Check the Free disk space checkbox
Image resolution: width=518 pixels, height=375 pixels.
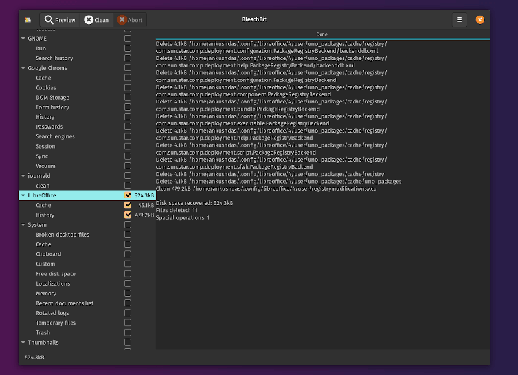tap(128, 273)
